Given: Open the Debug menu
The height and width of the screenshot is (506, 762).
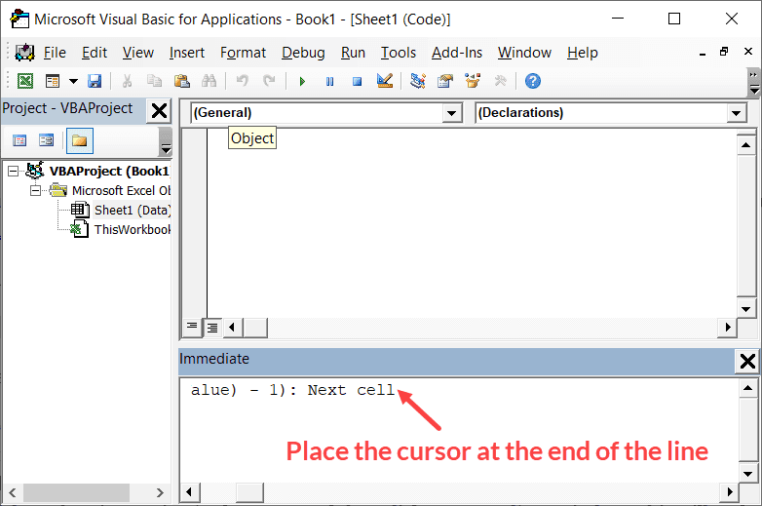Looking at the screenshot, I should coord(303,53).
